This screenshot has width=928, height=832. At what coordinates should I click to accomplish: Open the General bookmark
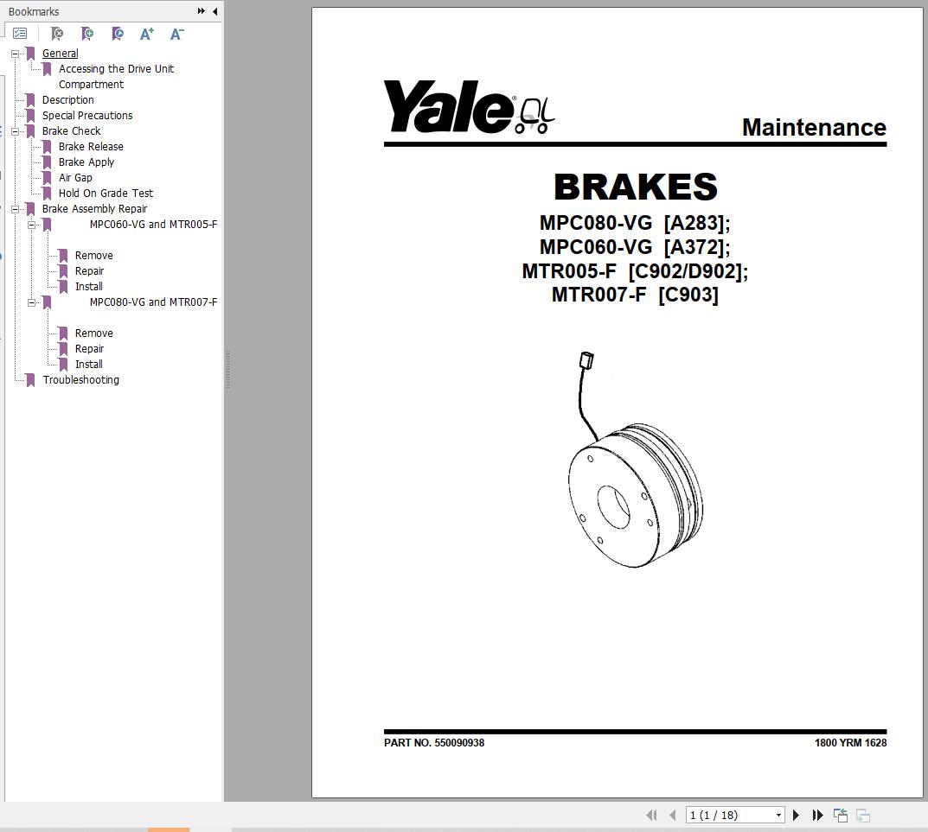pos(60,54)
